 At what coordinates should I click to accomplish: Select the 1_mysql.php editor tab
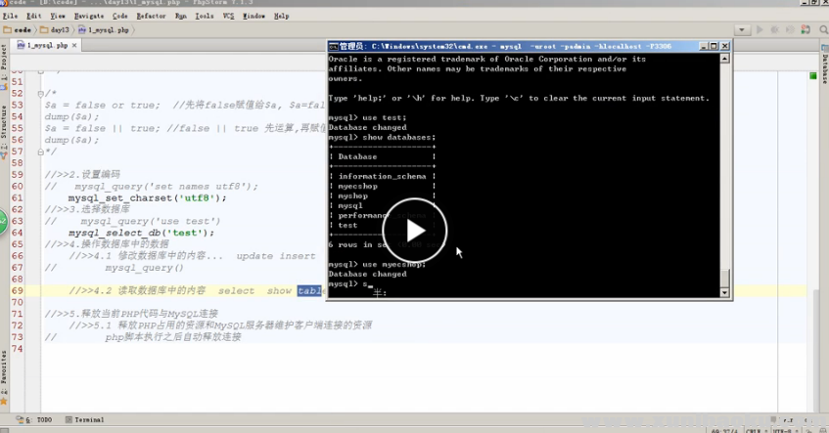click(x=44, y=45)
